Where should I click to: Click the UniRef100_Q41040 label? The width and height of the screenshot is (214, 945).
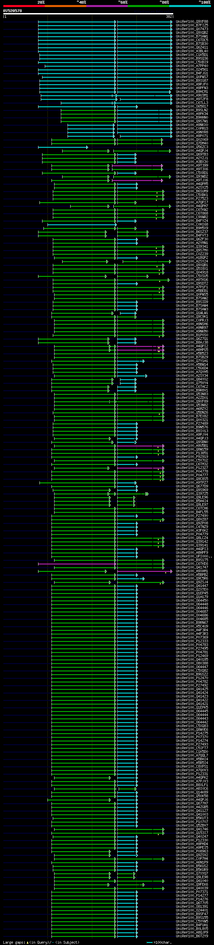(192, 880)
